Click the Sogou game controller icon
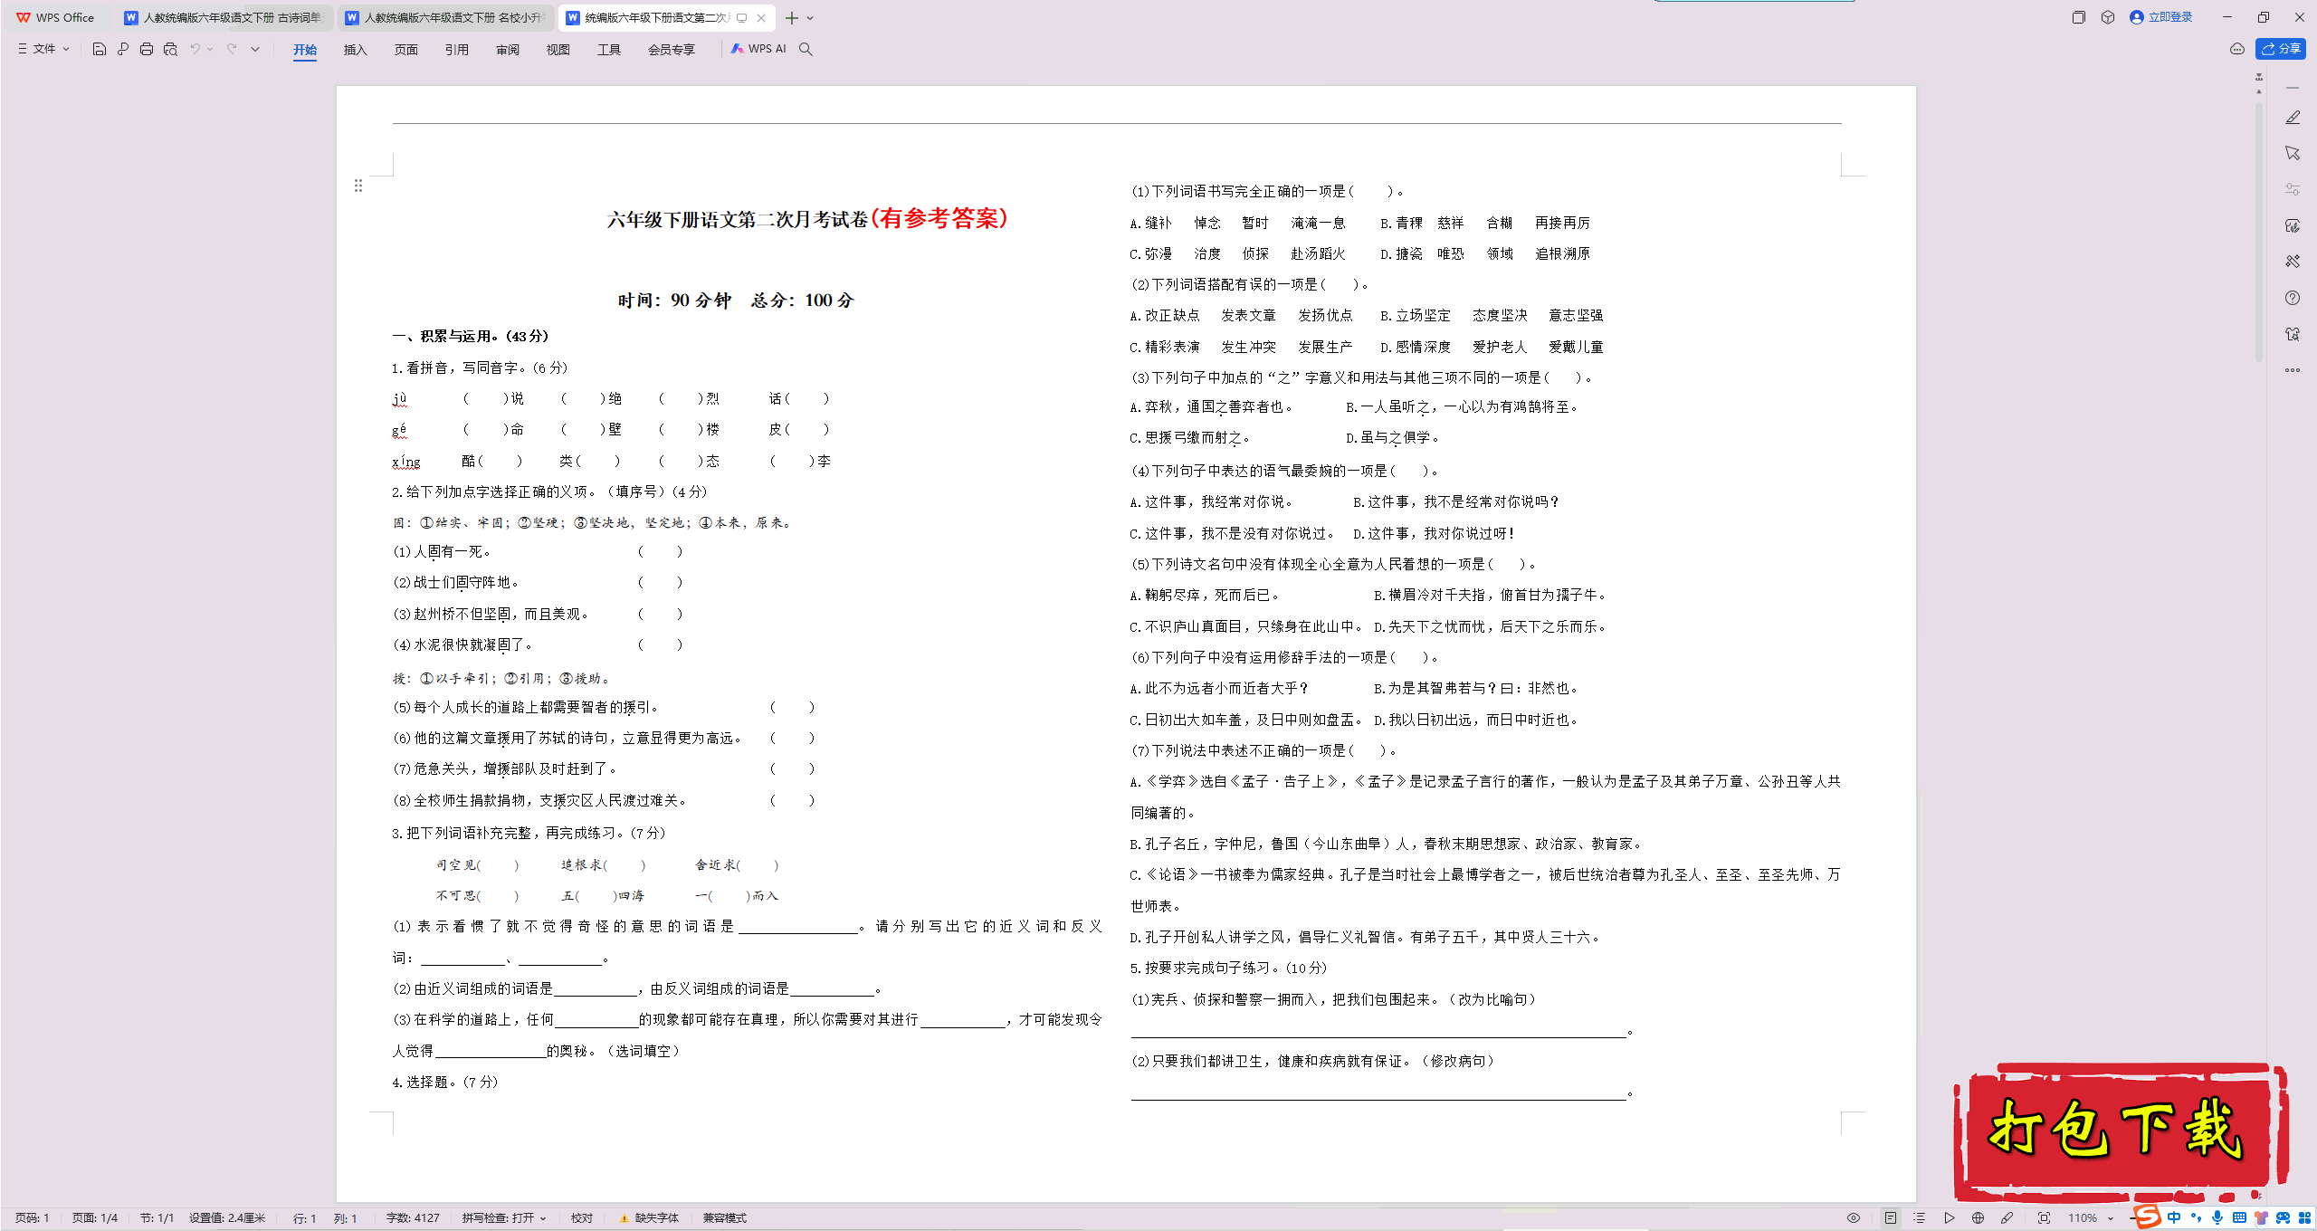2317x1231 pixels. click(2283, 1218)
